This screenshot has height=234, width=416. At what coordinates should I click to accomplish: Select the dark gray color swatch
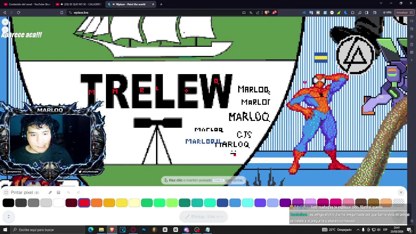(x=21, y=203)
